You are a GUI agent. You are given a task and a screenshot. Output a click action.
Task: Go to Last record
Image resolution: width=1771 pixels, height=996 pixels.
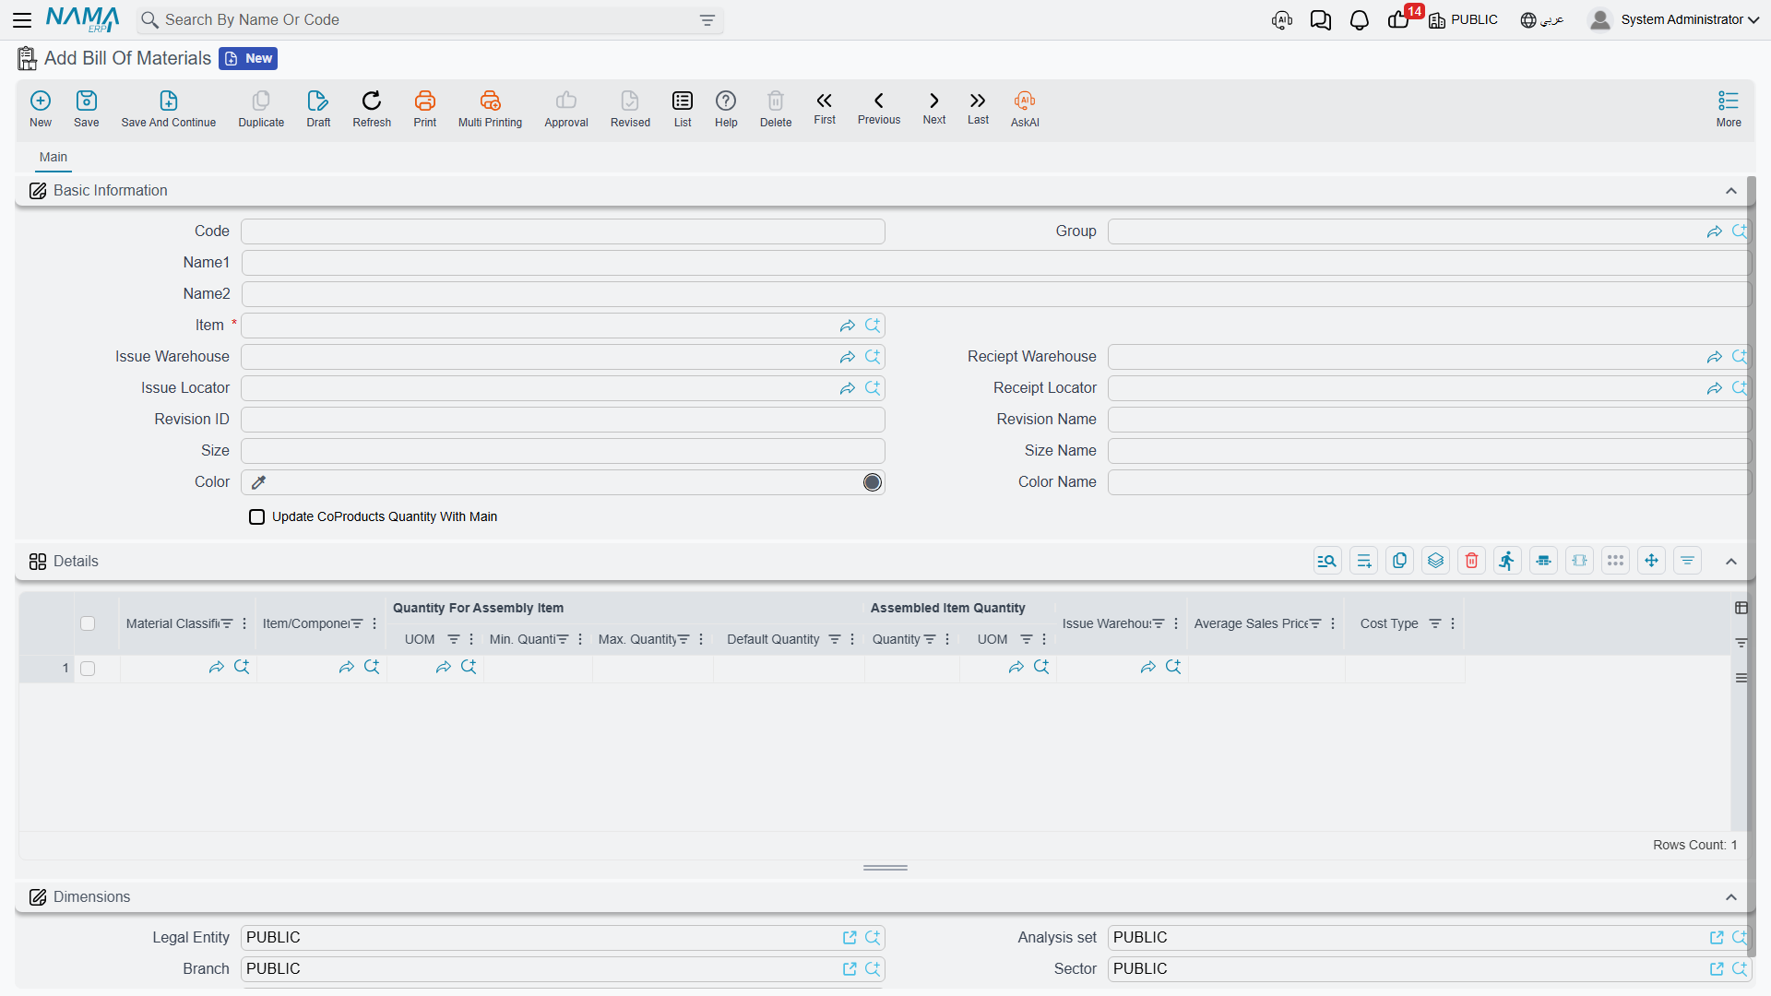coord(978,108)
